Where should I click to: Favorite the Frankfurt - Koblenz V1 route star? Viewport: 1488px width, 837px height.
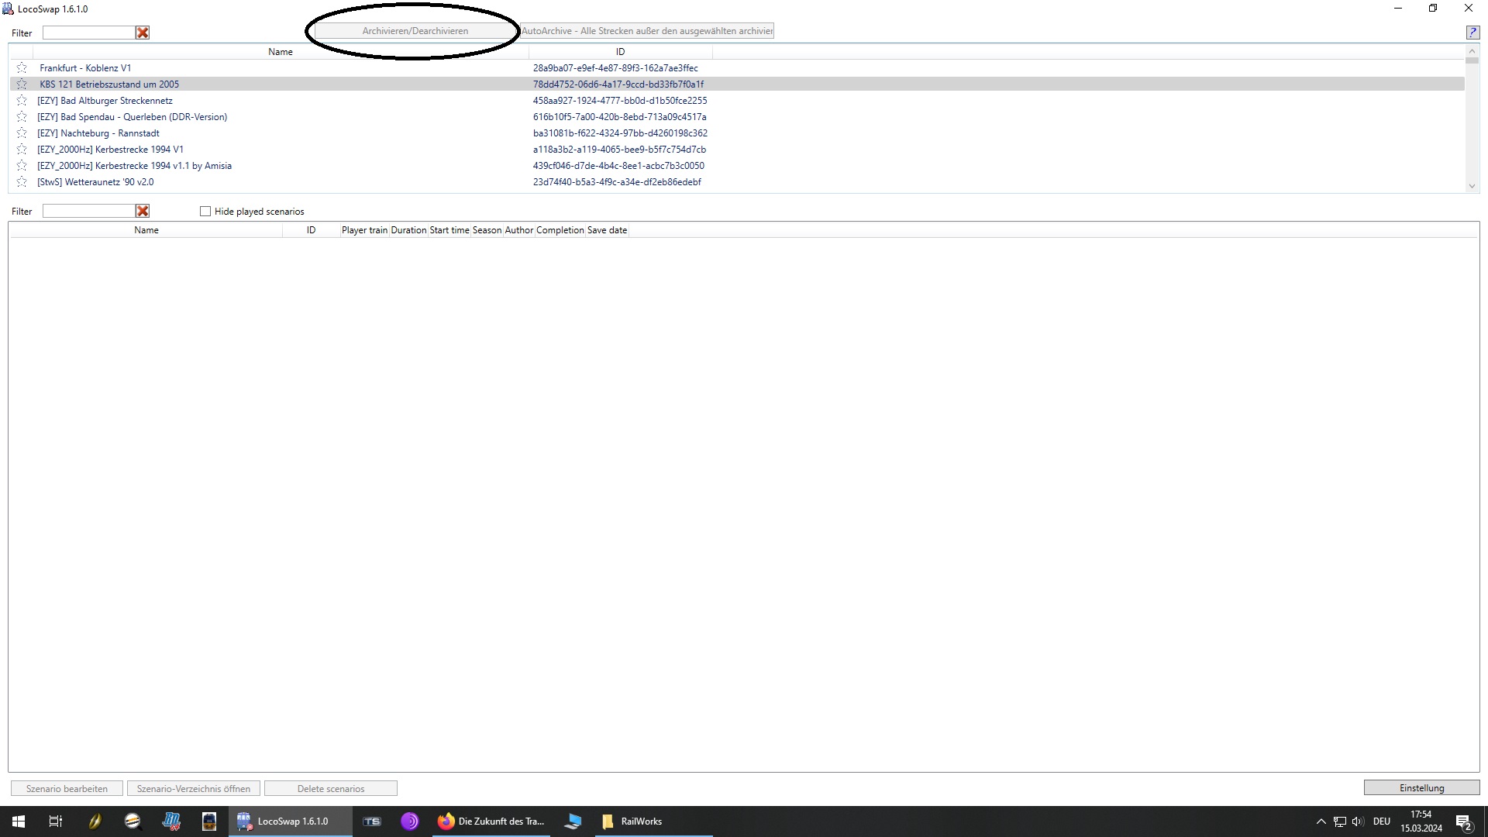click(x=22, y=68)
